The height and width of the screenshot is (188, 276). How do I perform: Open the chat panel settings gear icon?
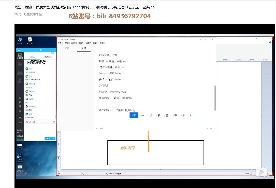pyautogui.click(x=54, y=122)
